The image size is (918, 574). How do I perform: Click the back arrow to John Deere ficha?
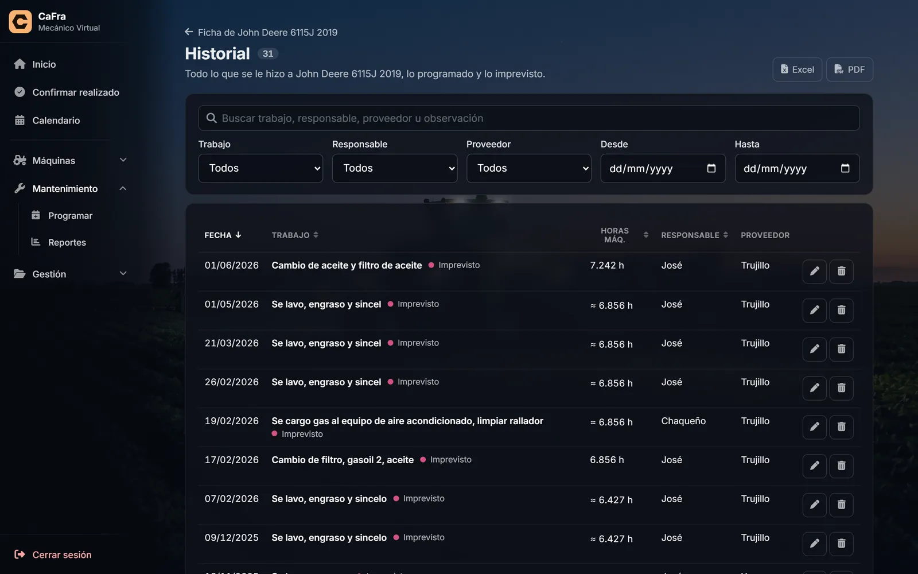coord(189,32)
